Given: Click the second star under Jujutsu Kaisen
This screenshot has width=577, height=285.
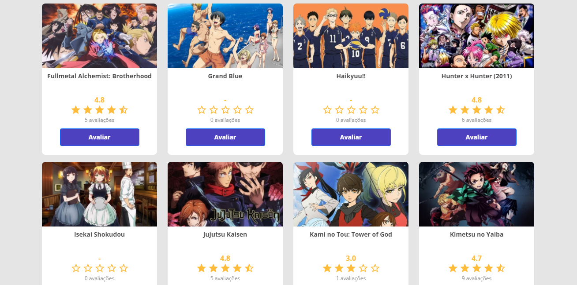Looking at the screenshot, I should click(x=214, y=268).
